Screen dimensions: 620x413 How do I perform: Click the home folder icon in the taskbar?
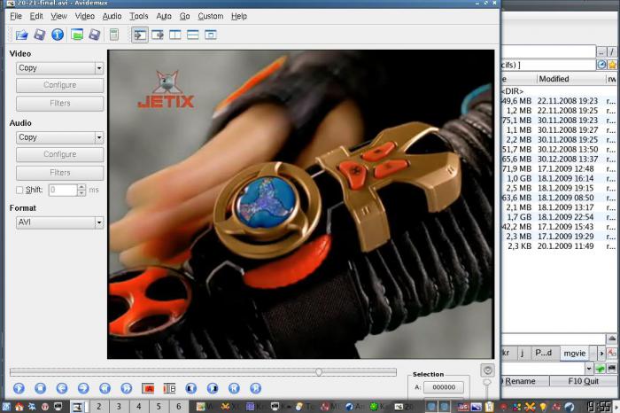click(19, 407)
